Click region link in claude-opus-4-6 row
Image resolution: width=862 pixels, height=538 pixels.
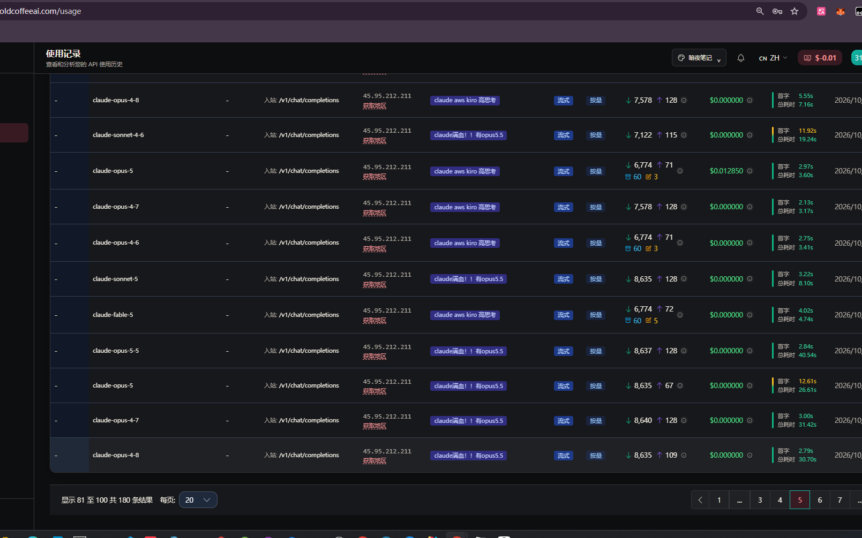coord(374,249)
